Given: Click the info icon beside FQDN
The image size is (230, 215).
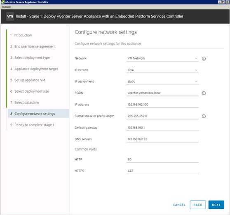Looking at the screenshot, I should click(x=204, y=93).
